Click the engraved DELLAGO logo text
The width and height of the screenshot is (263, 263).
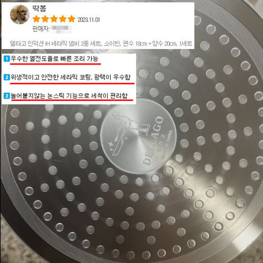(x=153, y=141)
